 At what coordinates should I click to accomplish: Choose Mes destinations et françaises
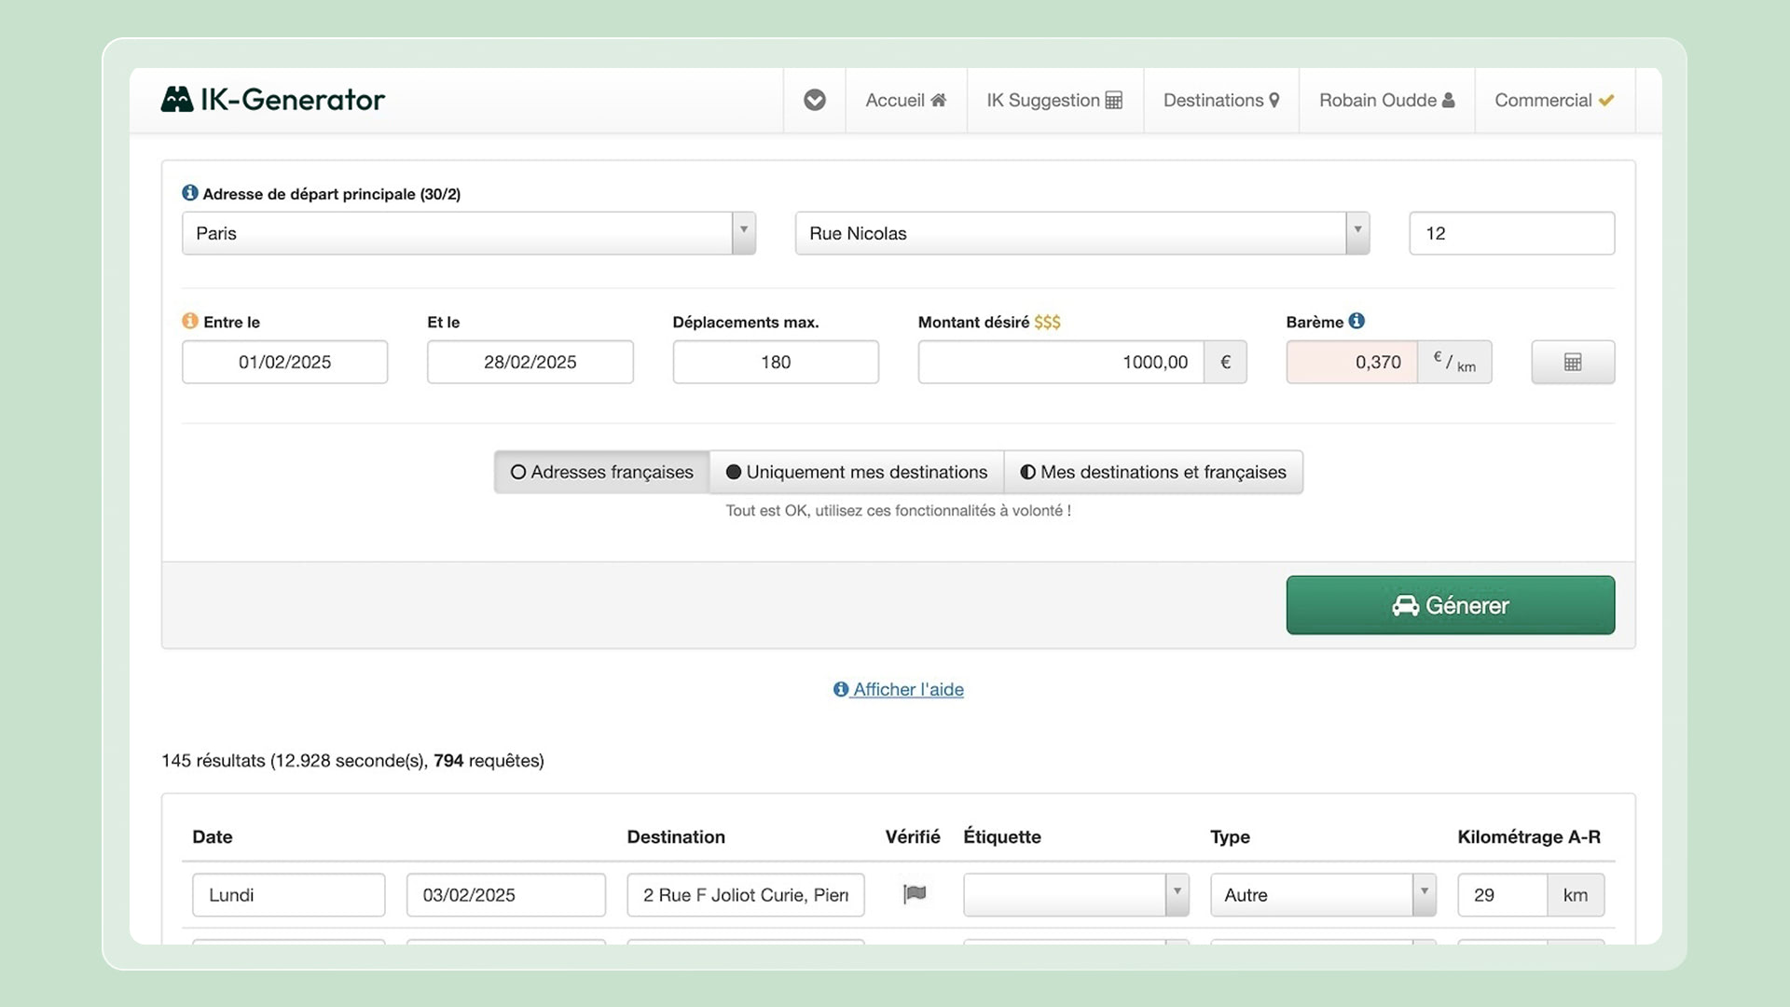point(1154,472)
